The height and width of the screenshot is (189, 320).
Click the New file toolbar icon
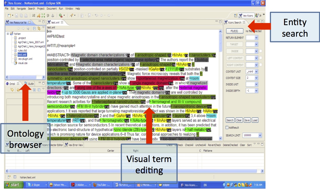(9, 16)
